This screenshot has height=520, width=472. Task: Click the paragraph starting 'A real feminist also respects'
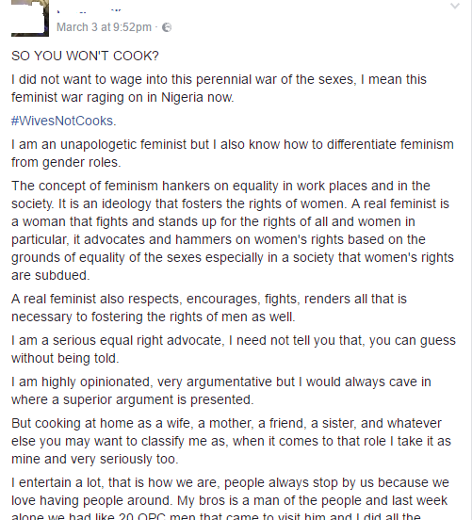[x=209, y=308]
